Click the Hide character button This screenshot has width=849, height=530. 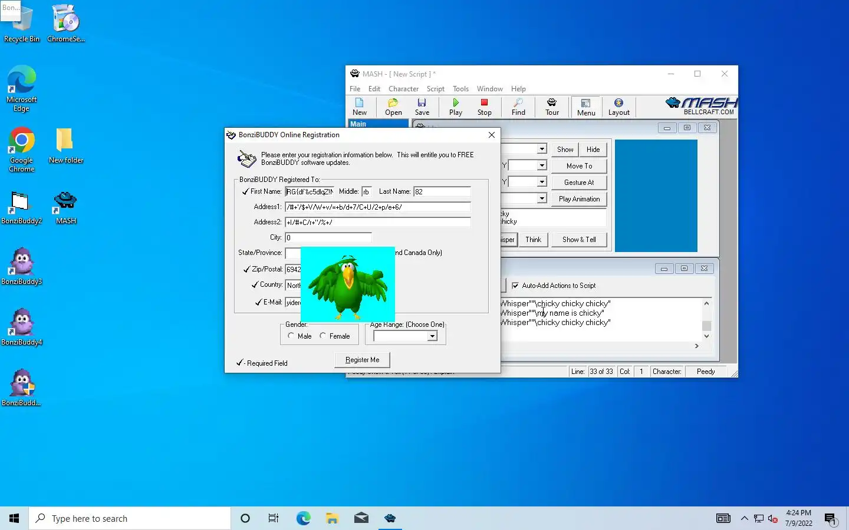pyautogui.click(x=593, y=150)
